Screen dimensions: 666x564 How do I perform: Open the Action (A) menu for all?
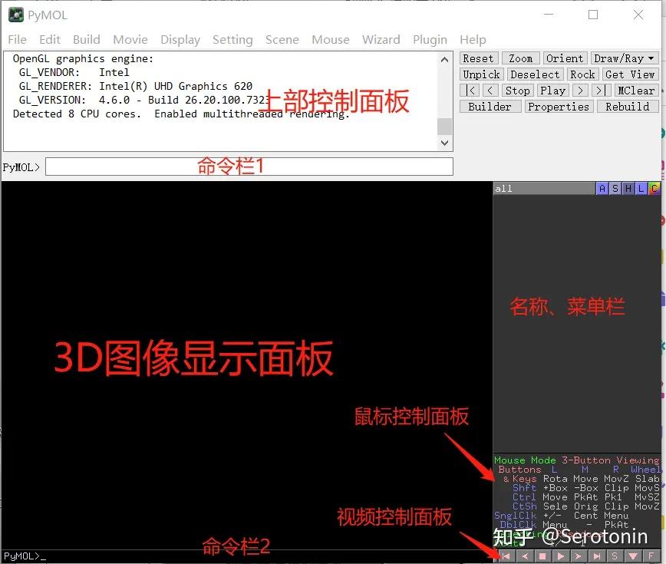click(602, 189)
